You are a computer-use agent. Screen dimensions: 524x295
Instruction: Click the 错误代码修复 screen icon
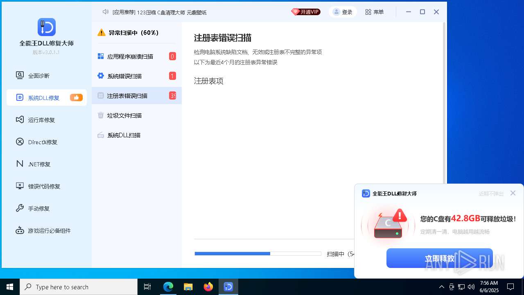pos(20,186)
